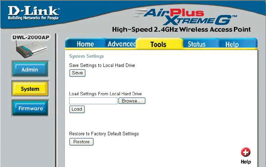Click the DWL-2000AP router image
Image resolution: width=266 pixels, height=167 pixels.
pos(31,50)
